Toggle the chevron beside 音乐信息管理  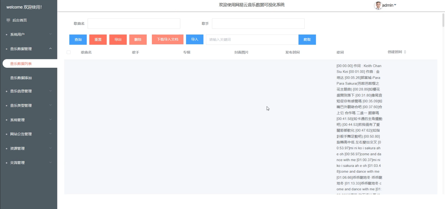coord(50,91)
